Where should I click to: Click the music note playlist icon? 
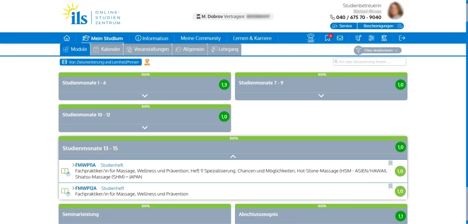click(x=358, y=38)
